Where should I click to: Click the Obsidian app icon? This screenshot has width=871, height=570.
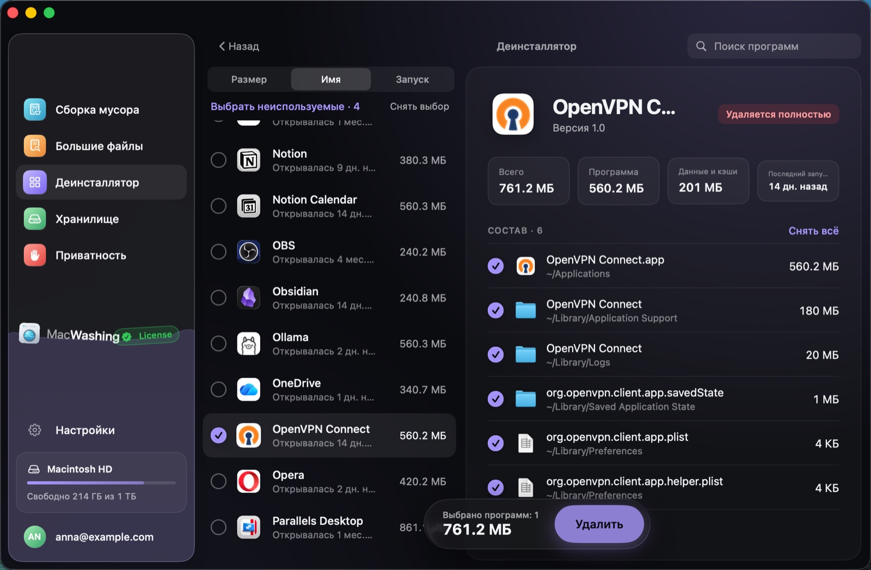coord(249,298)
